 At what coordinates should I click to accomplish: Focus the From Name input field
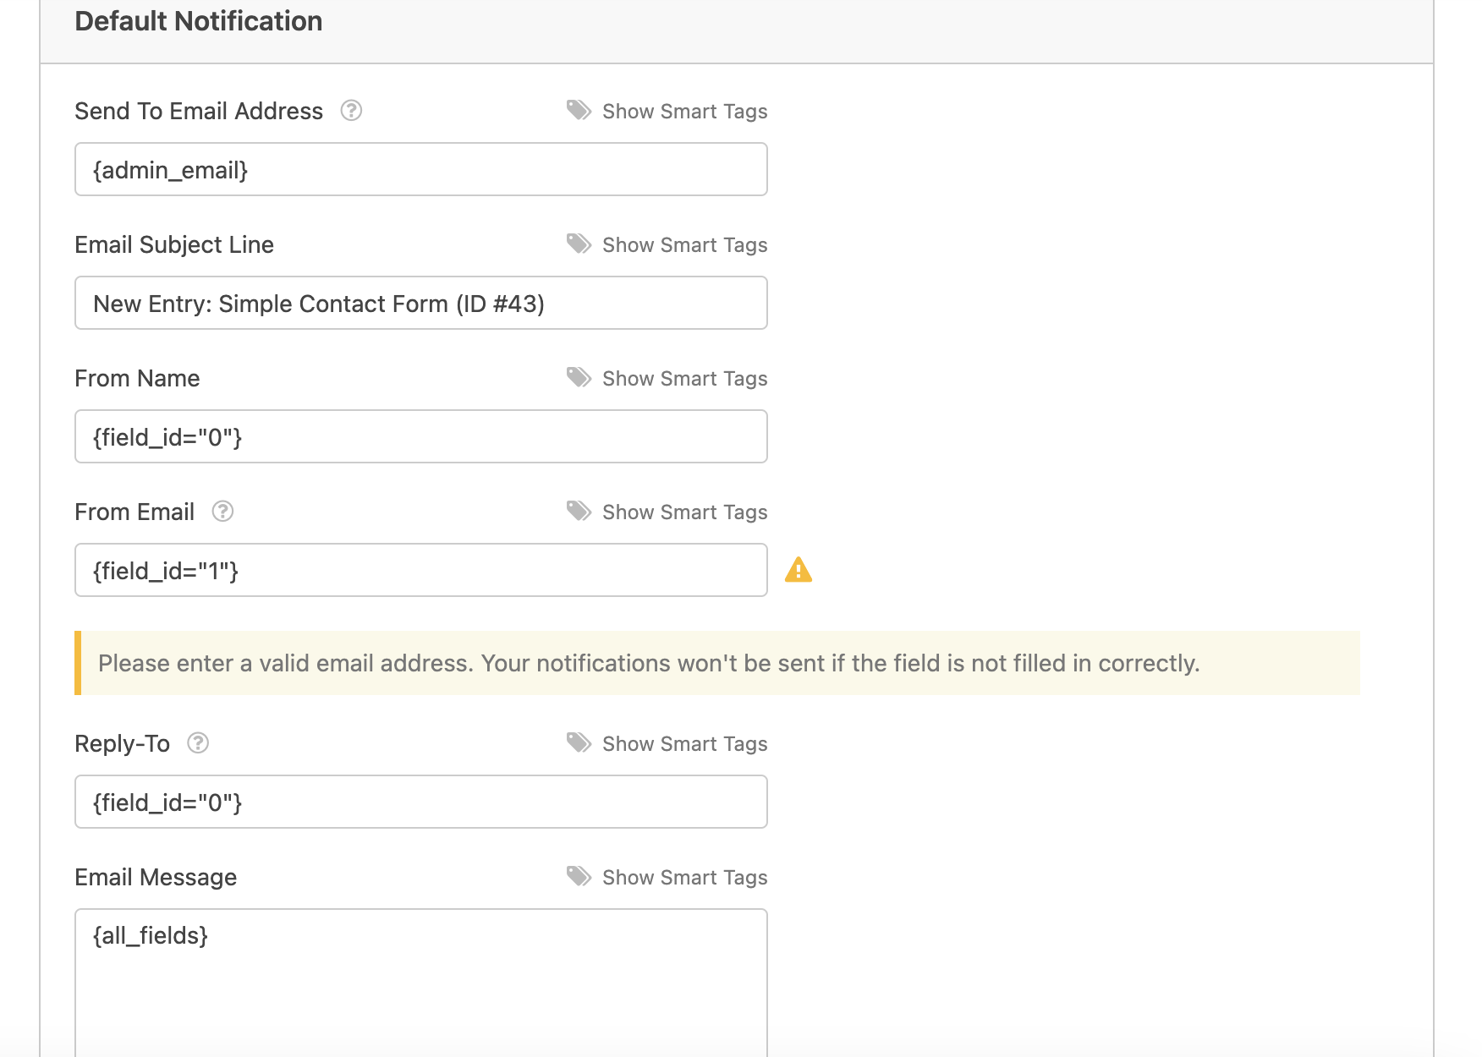point(421,436)
